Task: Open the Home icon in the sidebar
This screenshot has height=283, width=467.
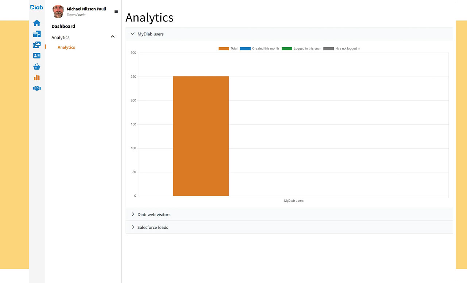Action: click(x=36, y=23)
